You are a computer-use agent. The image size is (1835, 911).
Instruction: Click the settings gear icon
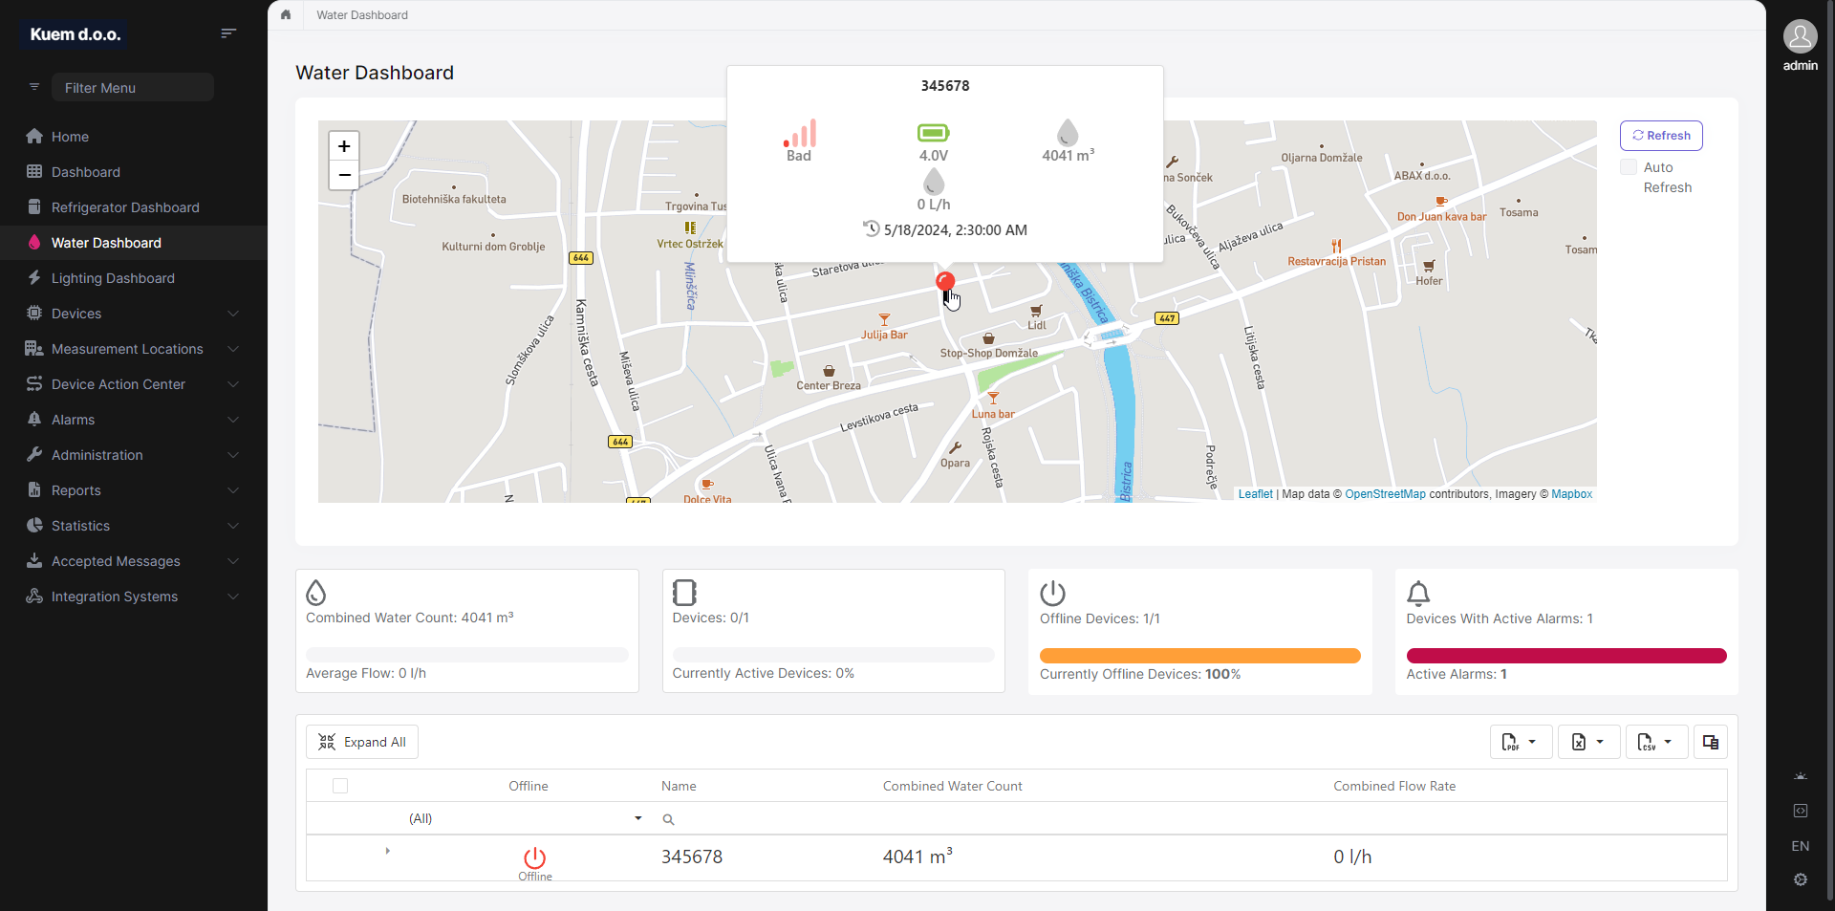pyautogui.click(x=1801, y=879)
